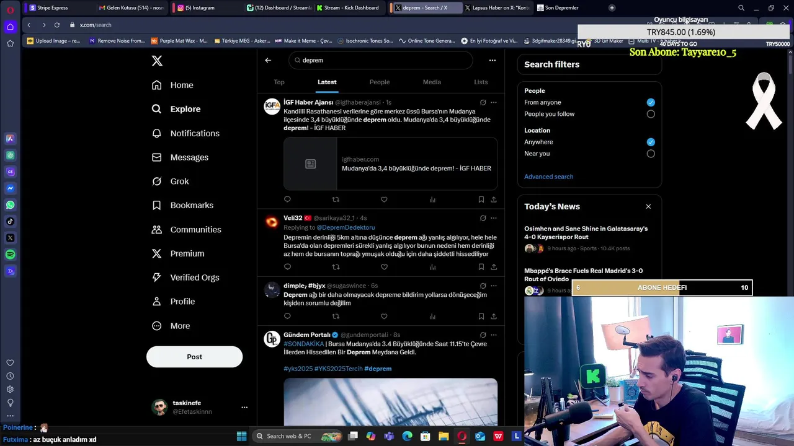Image resolution: width=794 pixels, height=446 pixels.
Task: Open Grok in the X sidebar
Action: pyautogui.click(x=170, y=181)
